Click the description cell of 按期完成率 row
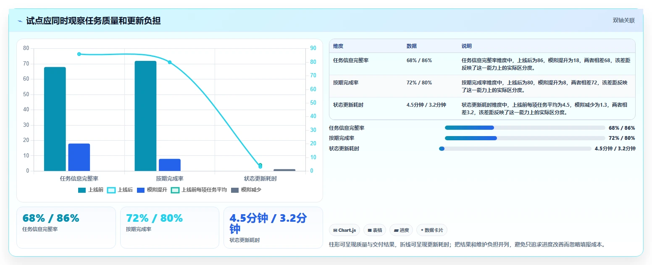Screen dimensions: 652x265 [546, 87]
